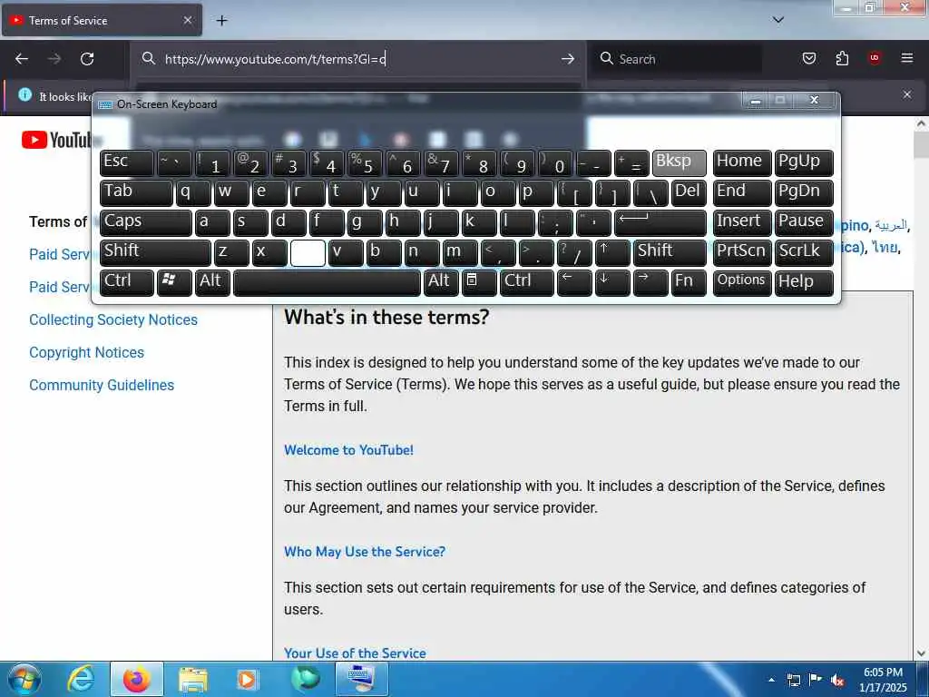Reload the Terms of Service page
This screenshot has width=929, height=697.
pyautogui.click(x=87, y=59)
